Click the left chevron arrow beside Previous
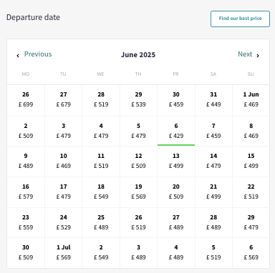This screenshot has height=273, width=275. coord(18,56)
